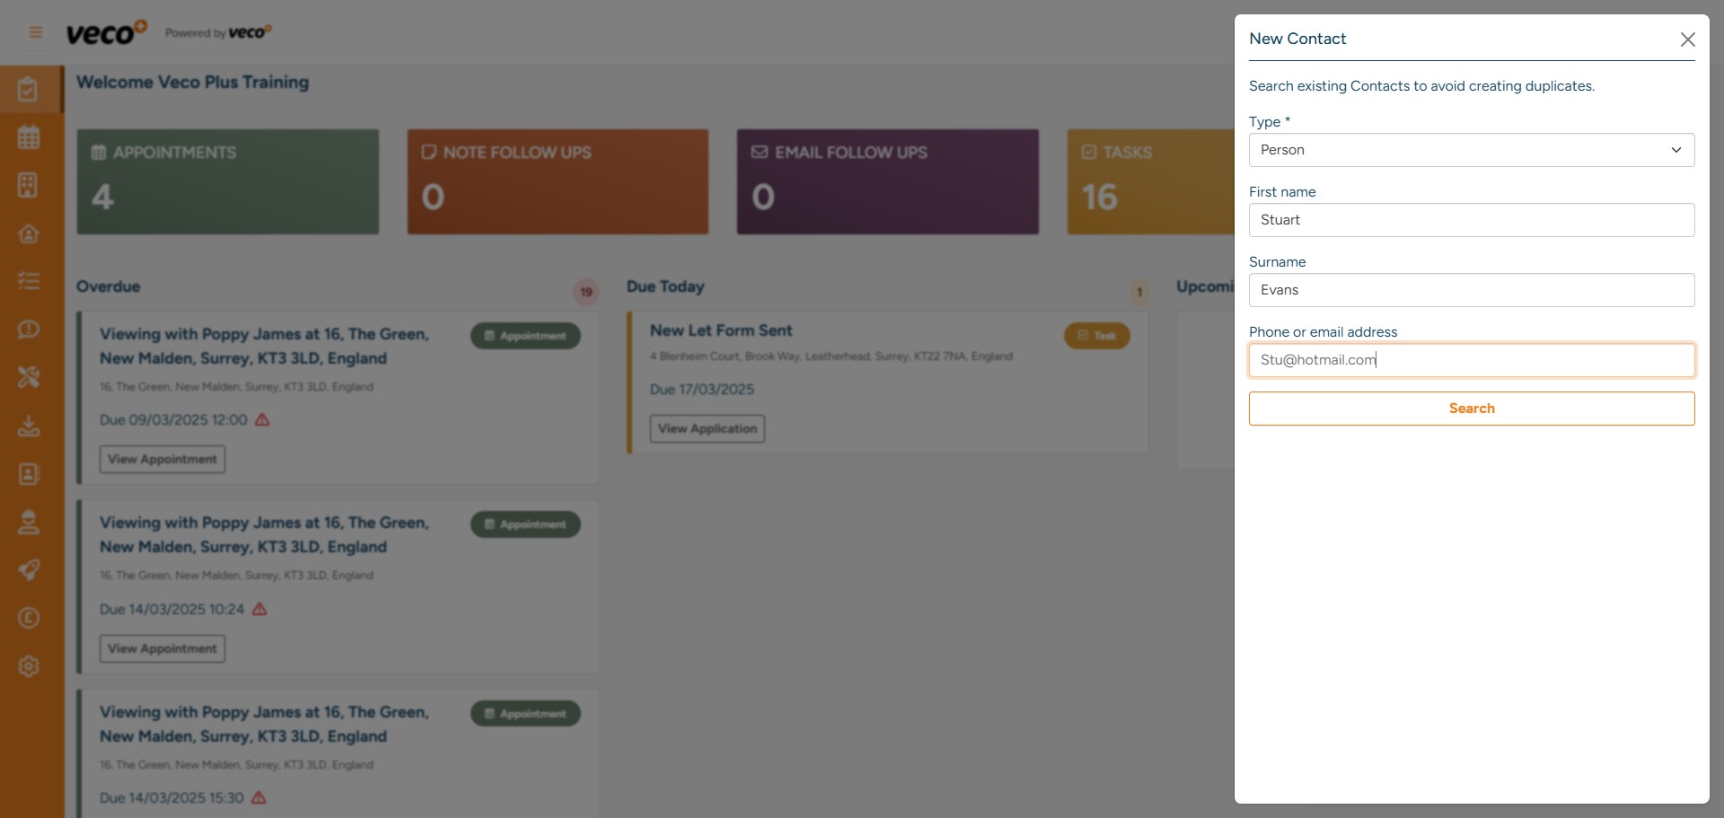Open the calendar section in the sidebar
Image resolution: width=1724 pixels, height=818 pixels.
[x=30, y=136]
